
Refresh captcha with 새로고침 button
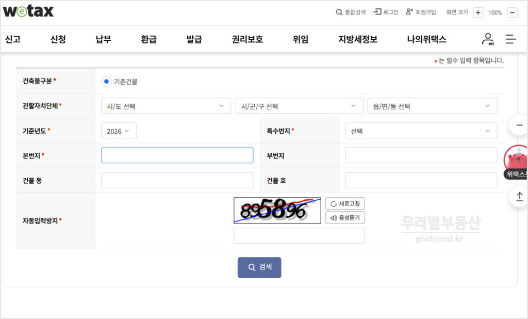click(x=345, y=204)
